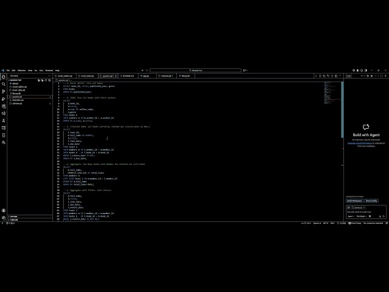
Task: Click Generate Agent Instructions link
Action: (x=360, y=144)
